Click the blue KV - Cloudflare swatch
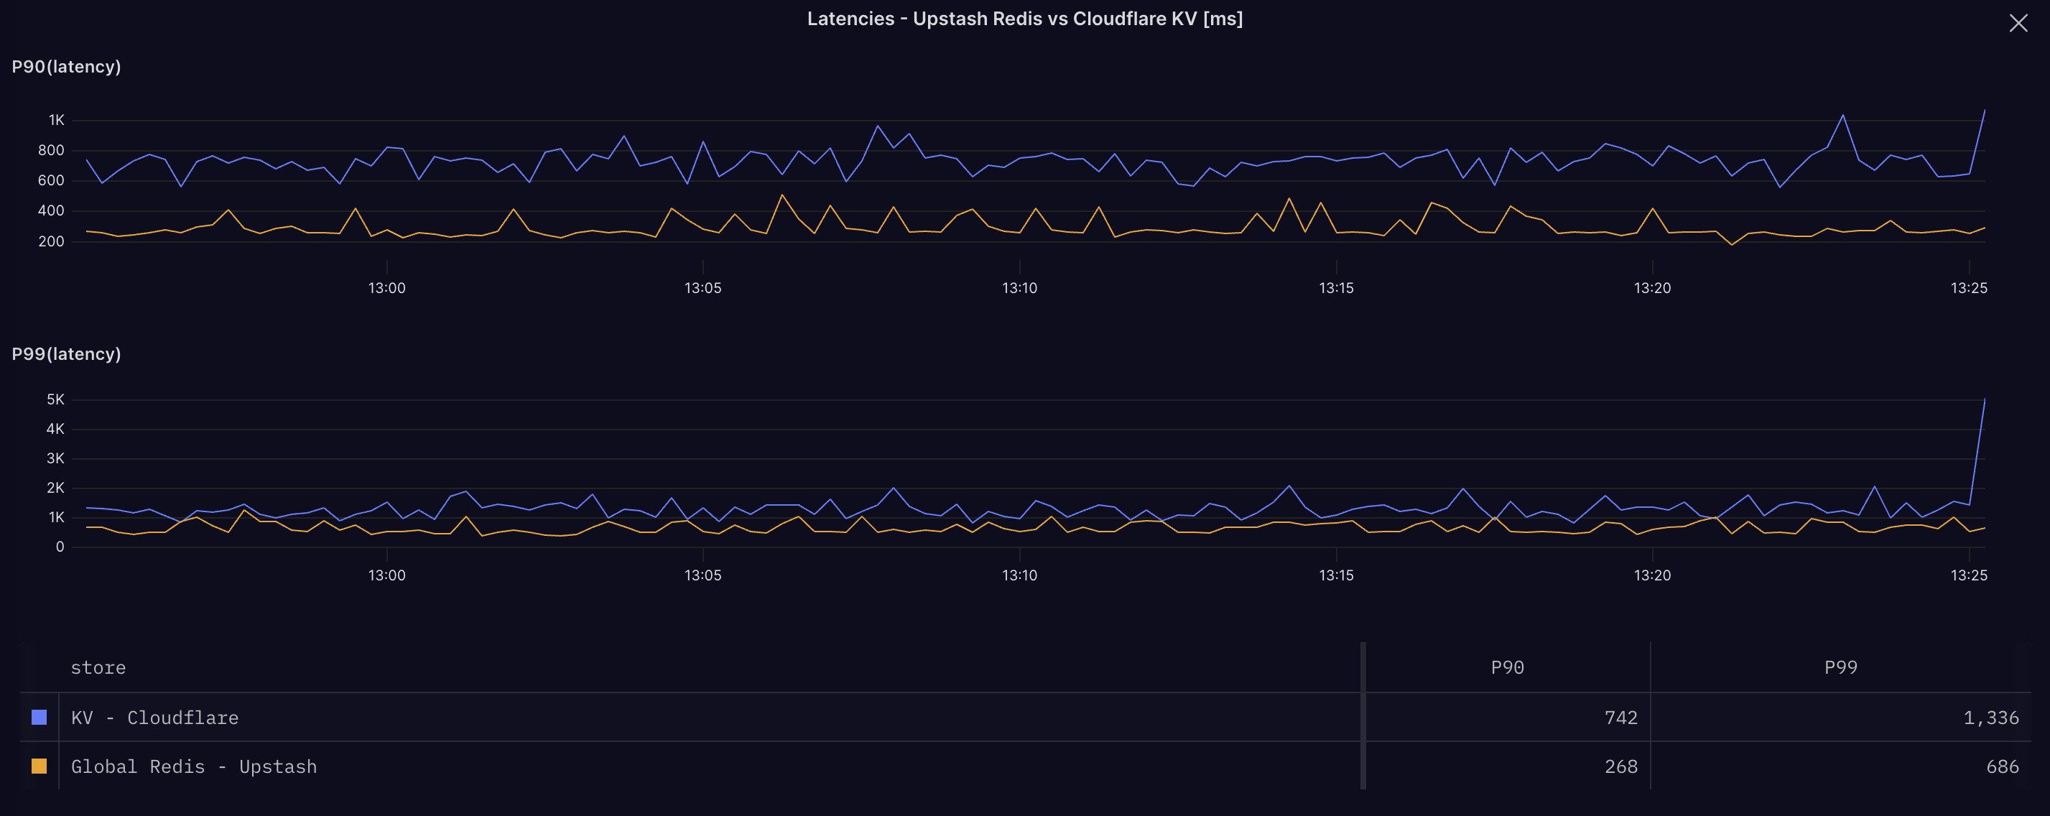2050x816 pixels. [39, 718]
